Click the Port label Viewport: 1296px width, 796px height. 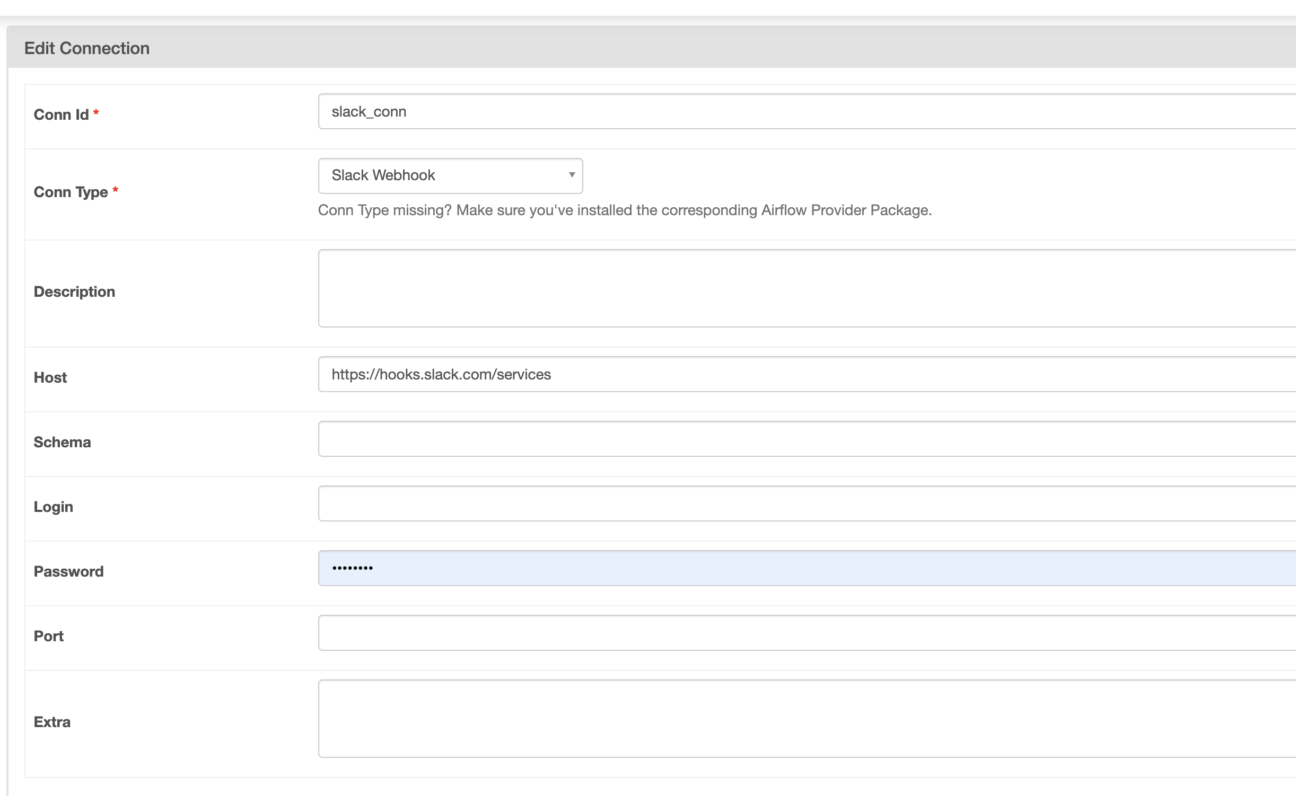48,636
